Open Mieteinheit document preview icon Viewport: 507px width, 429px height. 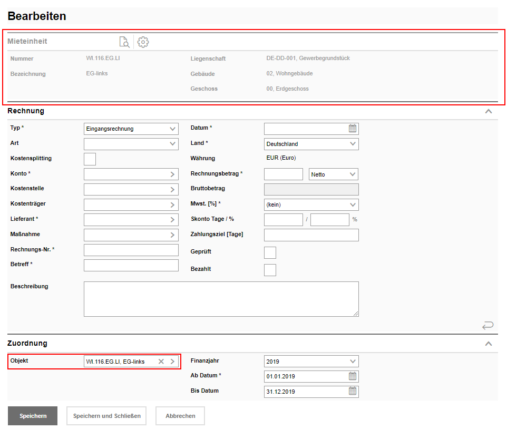[x=124, y=42]
